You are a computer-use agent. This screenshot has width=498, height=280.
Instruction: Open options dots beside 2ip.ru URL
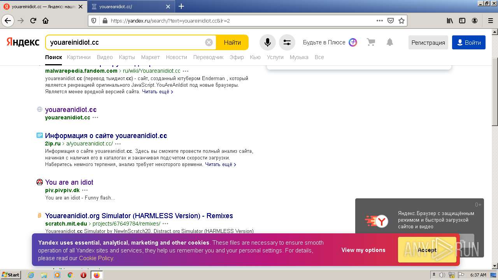click(118, 144)
